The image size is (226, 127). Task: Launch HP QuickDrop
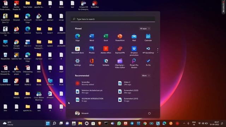148,50
